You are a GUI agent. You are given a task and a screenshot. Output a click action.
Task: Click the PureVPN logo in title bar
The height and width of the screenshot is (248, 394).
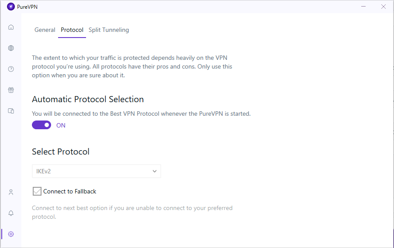point(11,7)
